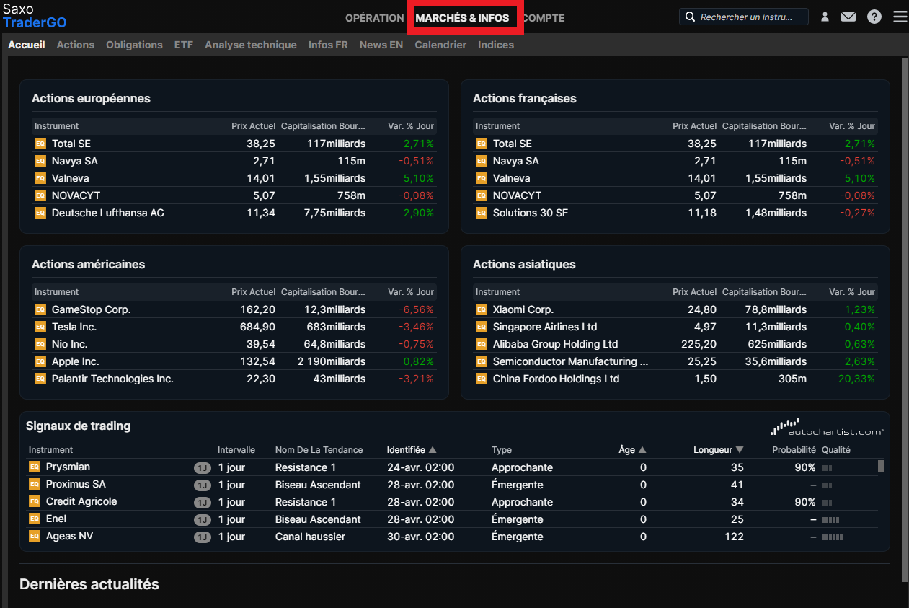Open the MARCHÉS & INFOS main tab
The height and width of the screenshot is (608, 909).
462,18
